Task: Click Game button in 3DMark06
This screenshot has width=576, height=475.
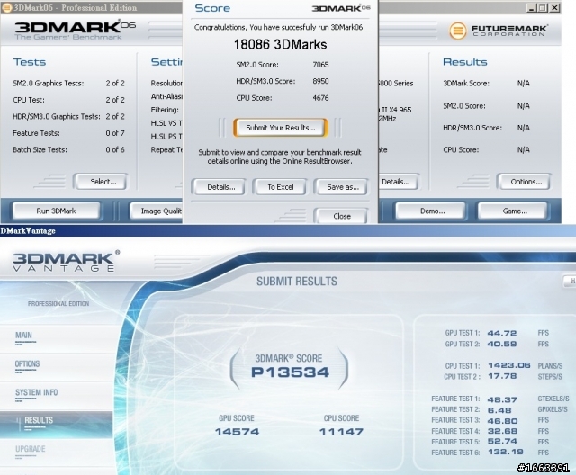Action: [515, 211]
